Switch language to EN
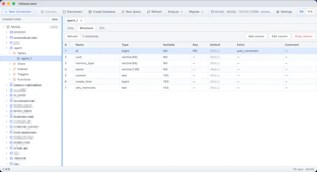This screenshot has height=172, width=317. pyautogui.click(x=302, y=12)
